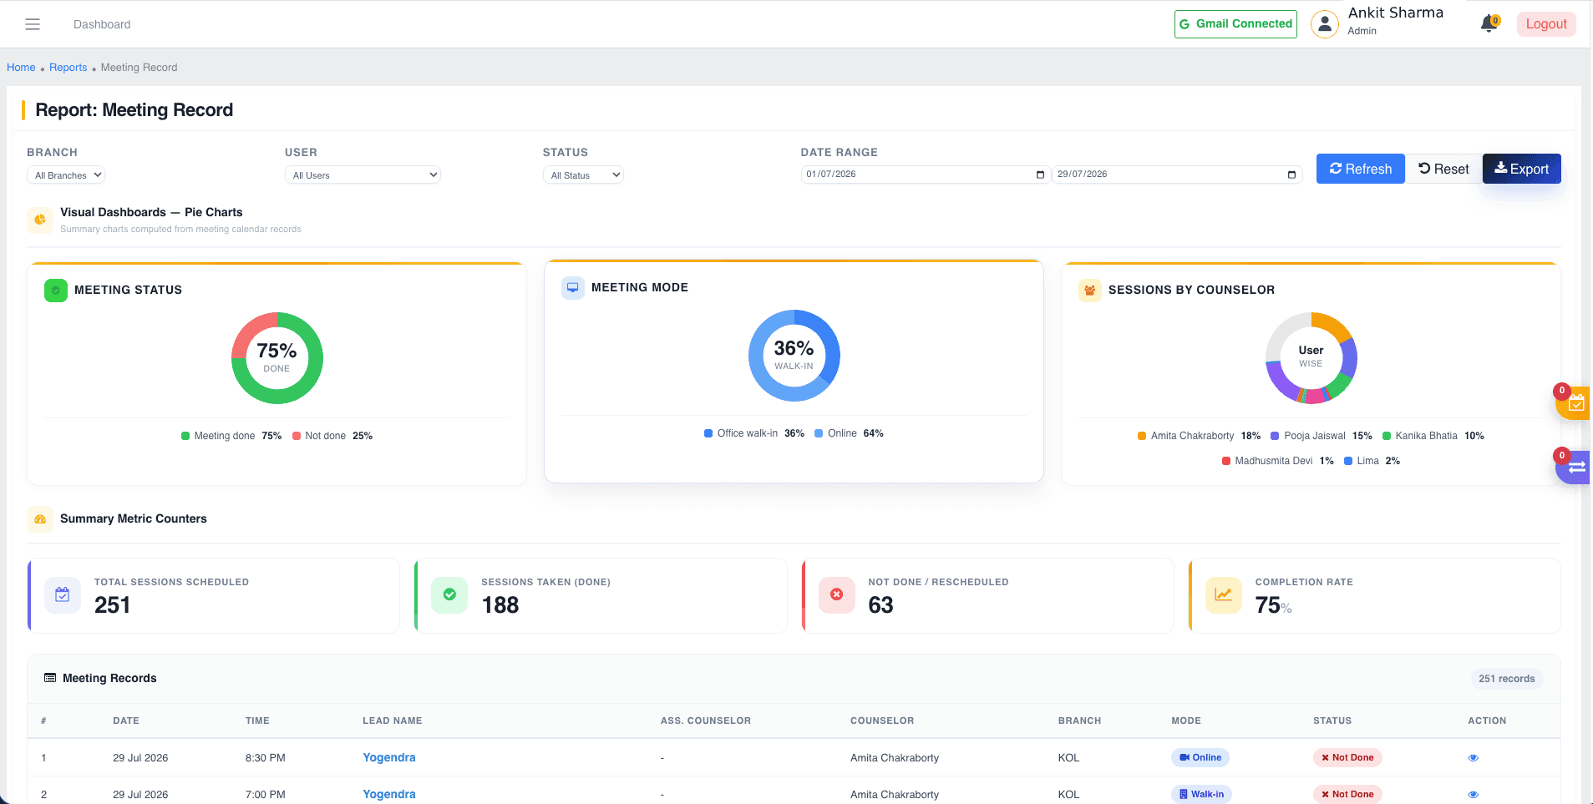Screen dimensions: 1593x804
Task: Click the Ankit Sharma user name
Action: pos(1395,13)
